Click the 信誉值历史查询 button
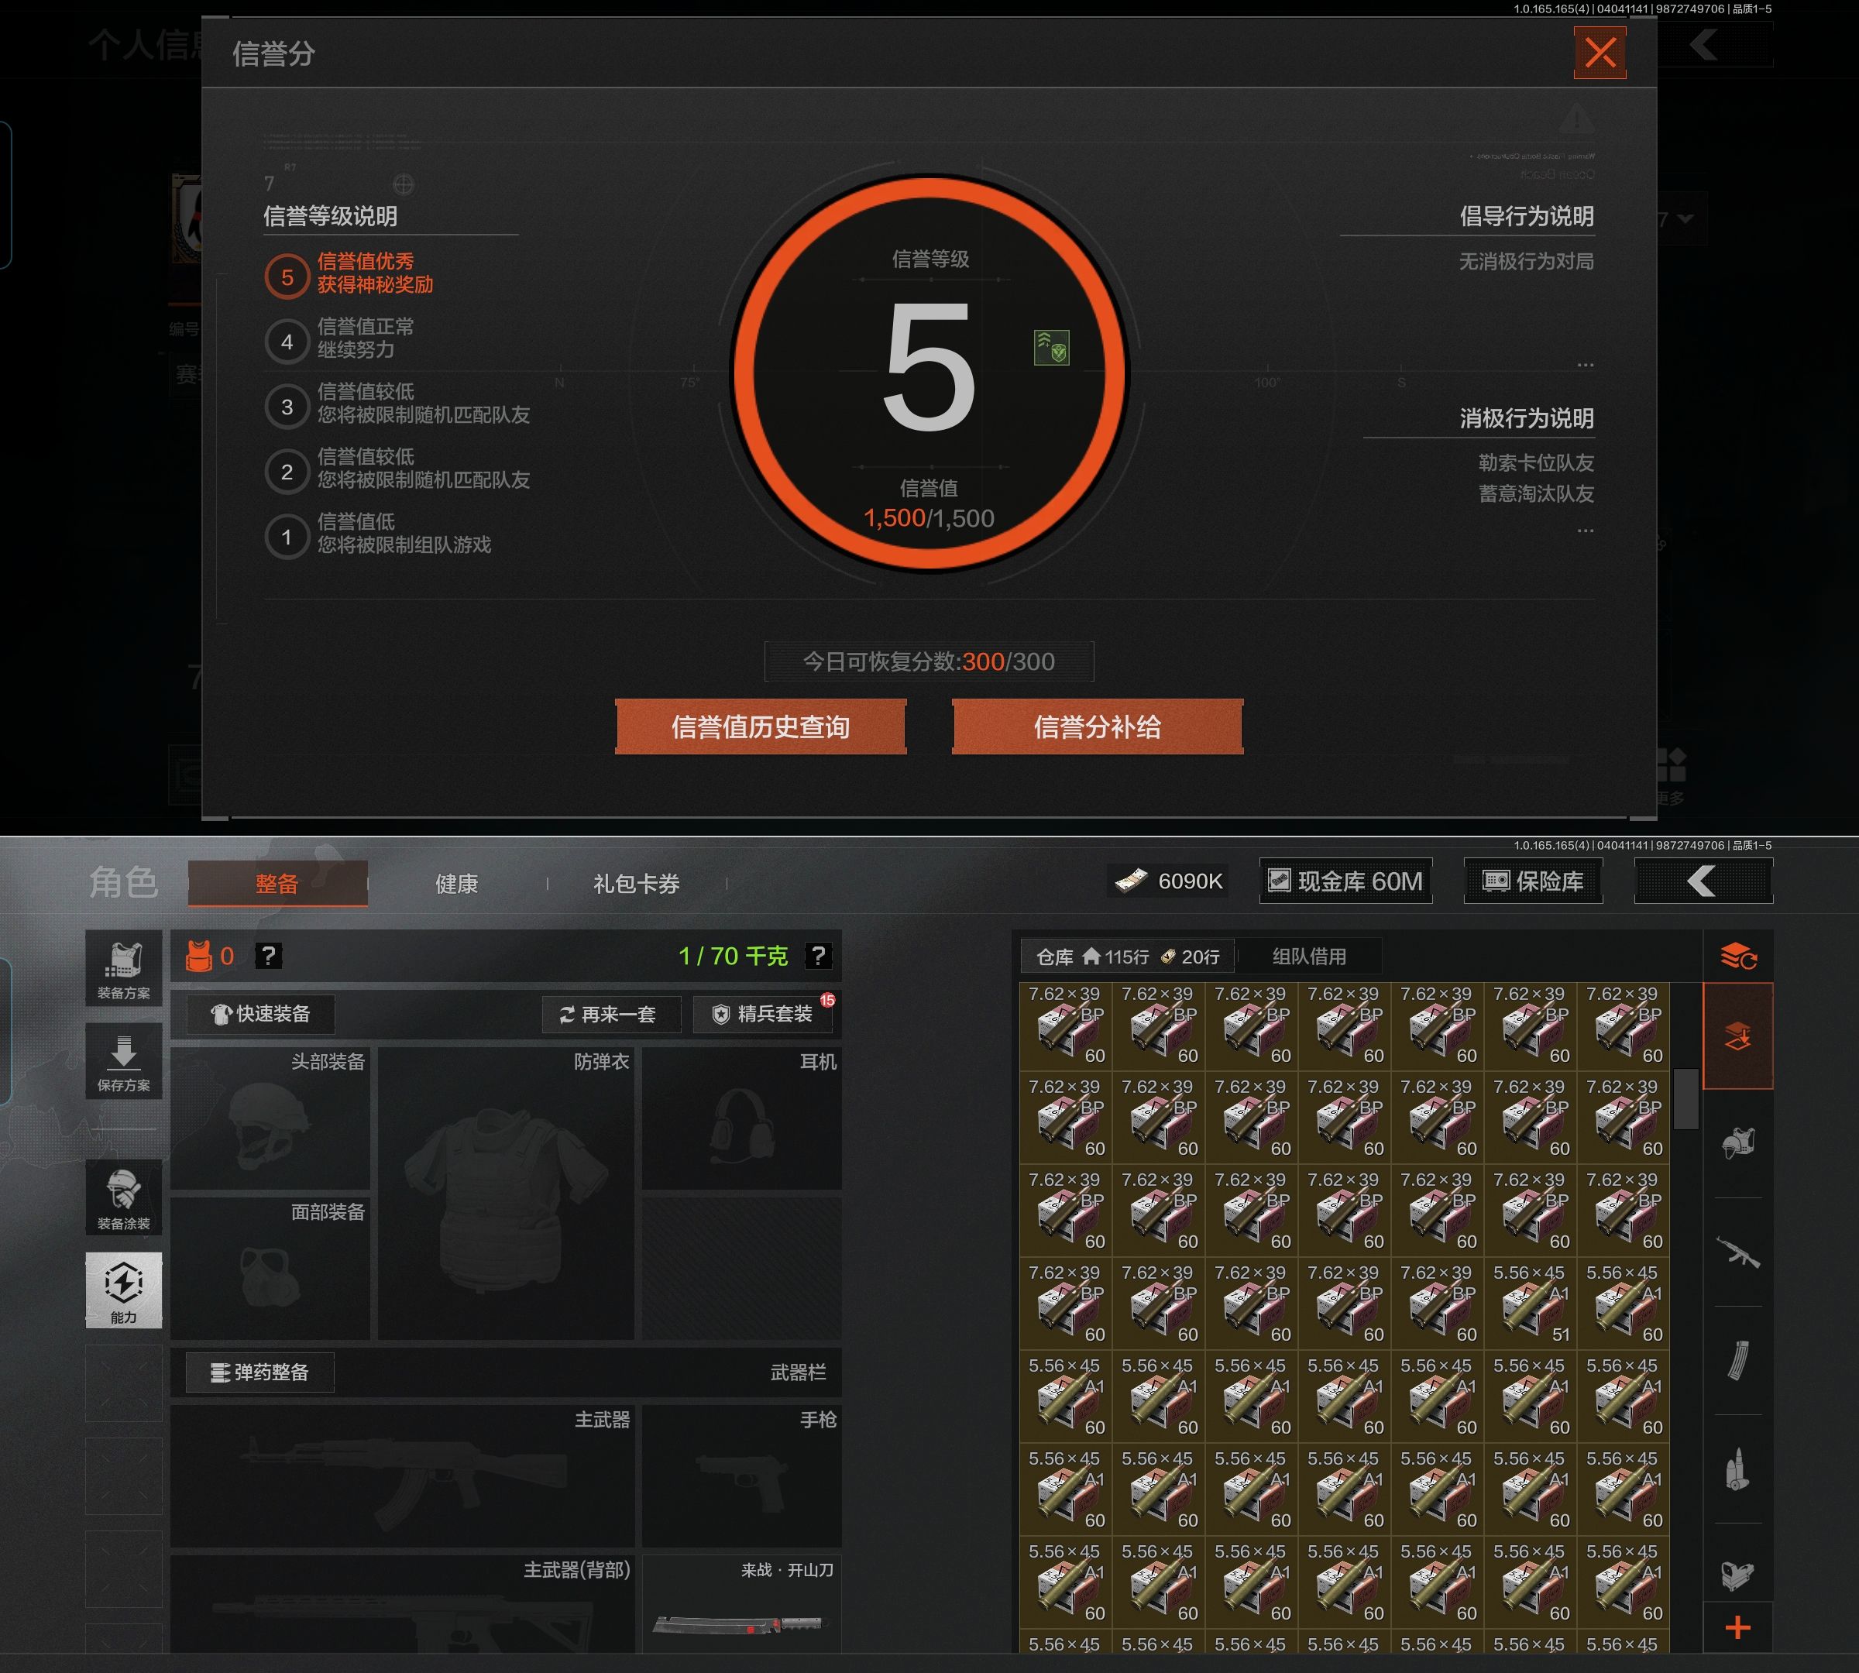The height and width of the screenshot is (1673, 1859). pyautogui.click(x=761, y=727)
